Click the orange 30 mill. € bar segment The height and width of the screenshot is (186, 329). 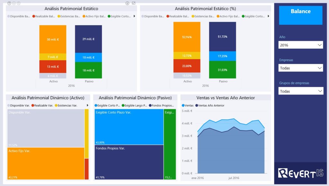[x=53, y=39]
